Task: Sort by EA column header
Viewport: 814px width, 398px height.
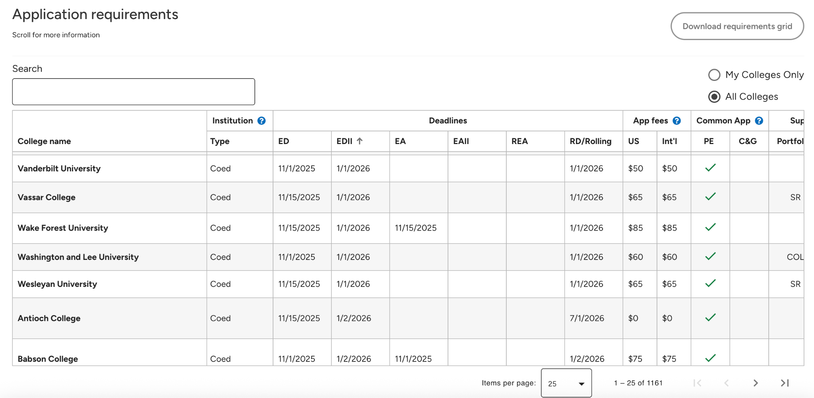Action: (x=400, y=141)
